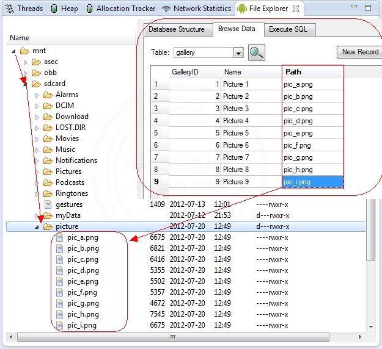Click the Threads tab icon
This screenshot has height=349, width=382.
point(9,9)
